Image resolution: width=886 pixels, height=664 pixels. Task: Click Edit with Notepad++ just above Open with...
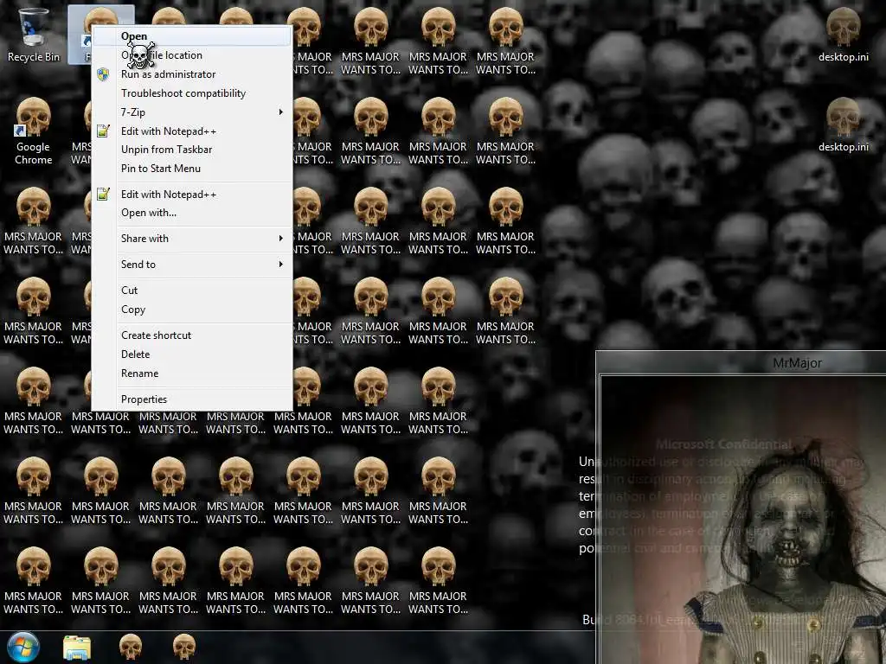coord(192,195)
